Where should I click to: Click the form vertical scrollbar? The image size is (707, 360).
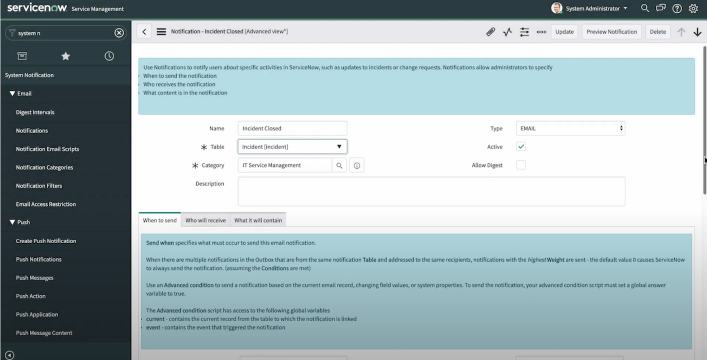(705, 120)
